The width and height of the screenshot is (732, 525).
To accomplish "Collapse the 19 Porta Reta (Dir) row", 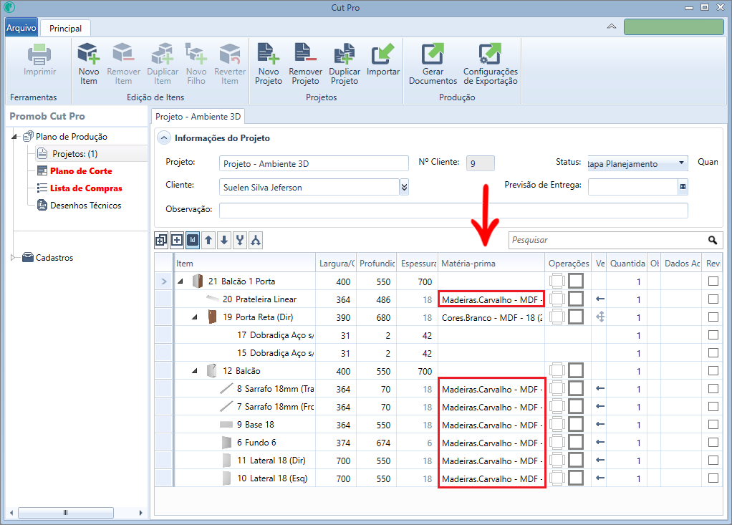I will click(x=195, y=317).
